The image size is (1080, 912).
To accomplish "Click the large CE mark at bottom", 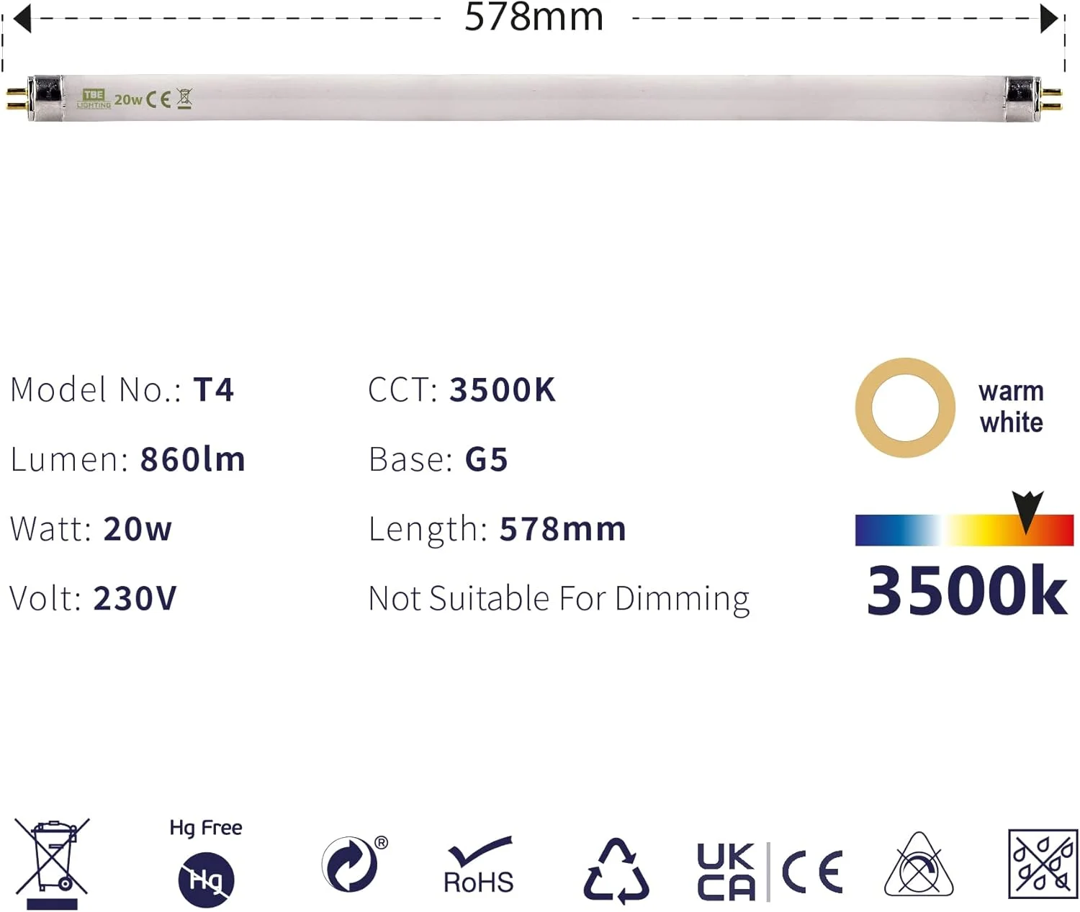I will click(x=812, y=872).
